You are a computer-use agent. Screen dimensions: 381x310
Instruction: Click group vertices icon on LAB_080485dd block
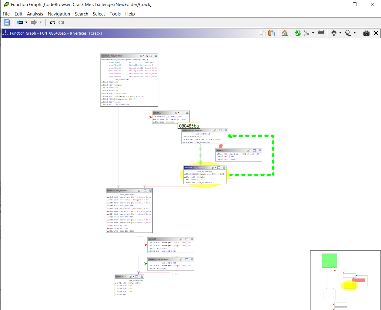tap(224, 168)
